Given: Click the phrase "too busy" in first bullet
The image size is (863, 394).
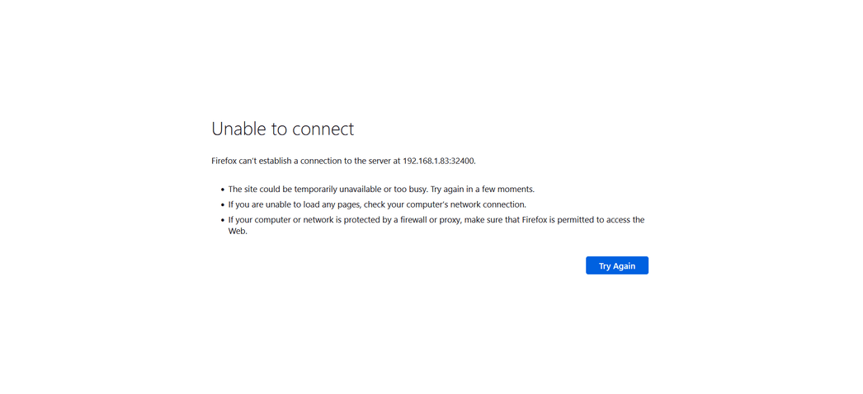Looking at the screenshot, I should pos(409,189).
